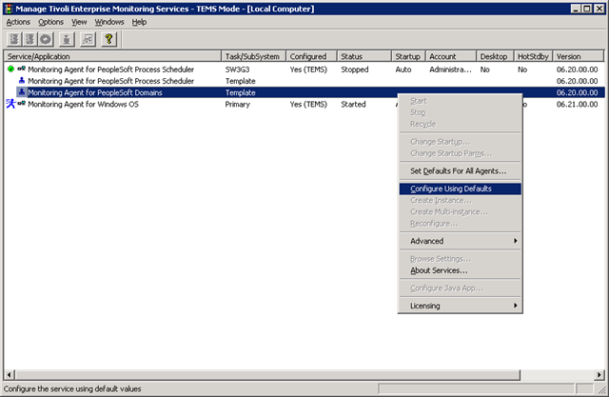Select About Services in context menu
Screen dimensions: 609x397
pos(461,270)
